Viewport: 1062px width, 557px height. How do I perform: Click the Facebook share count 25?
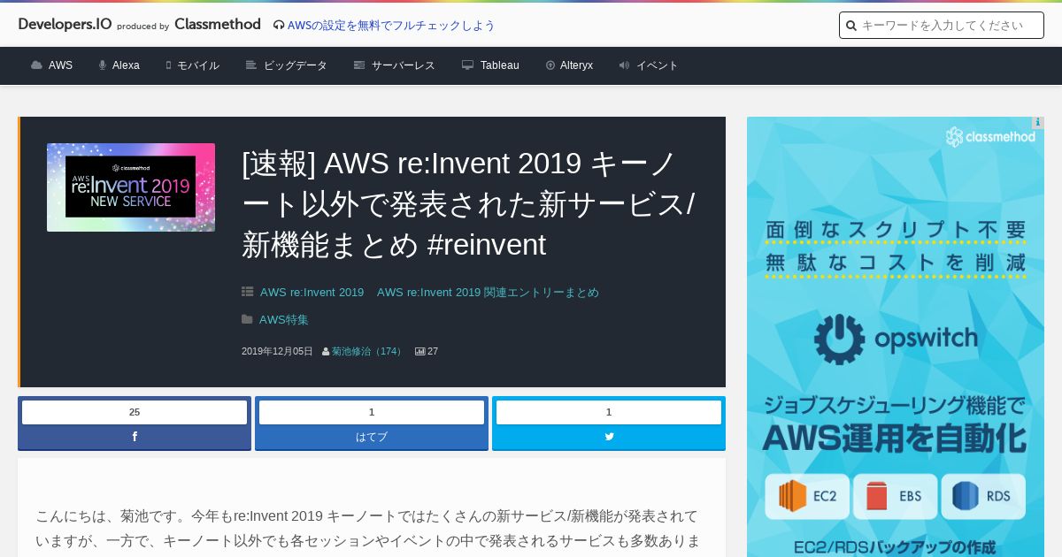tap(135, 412)
